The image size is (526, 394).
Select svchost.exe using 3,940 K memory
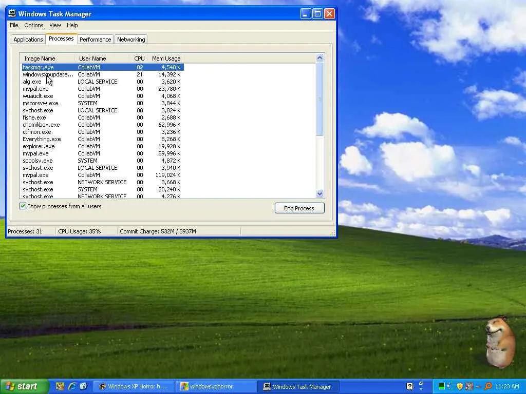click(x=103, y=168)
